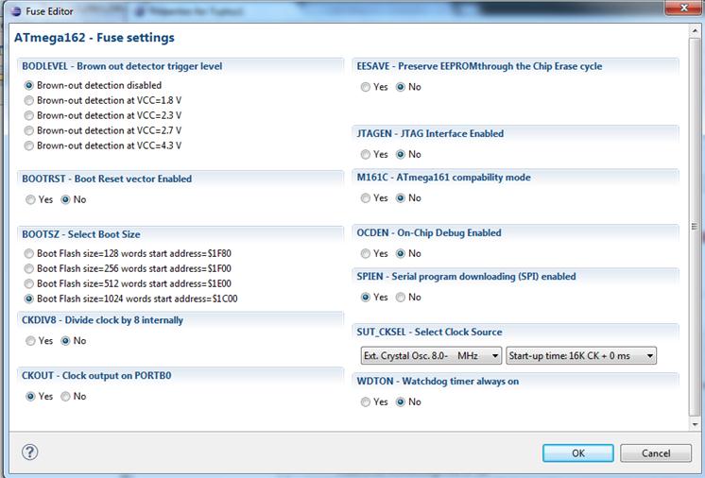Enable EESAVE preserve EEPROM option
Screen dimensions: 705x478
pyautogui.click(x=366, y=87)
